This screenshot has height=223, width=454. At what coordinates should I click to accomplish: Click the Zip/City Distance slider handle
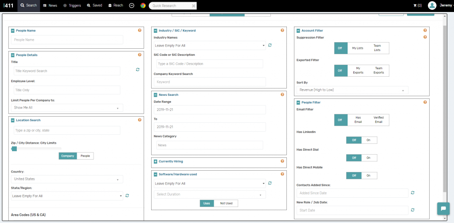coord(14,149)
